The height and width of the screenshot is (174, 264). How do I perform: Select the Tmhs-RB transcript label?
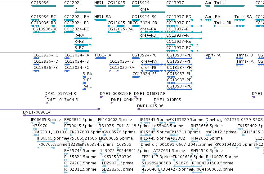click(x=222, y=23)
